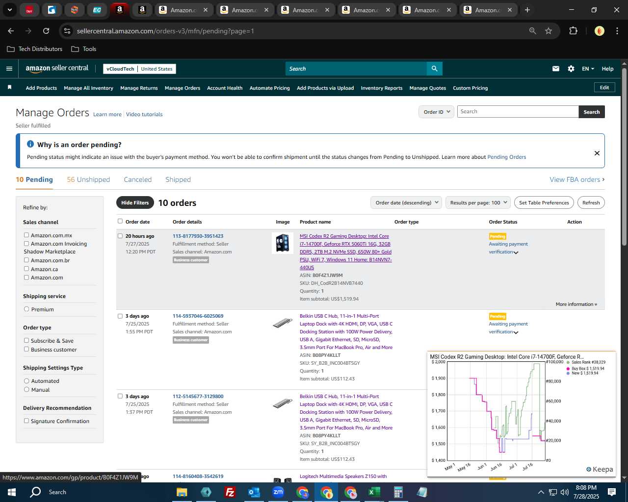Click Set Table Preferences button
The width and height of the screenshot is (628, 502).
(544, 202)
